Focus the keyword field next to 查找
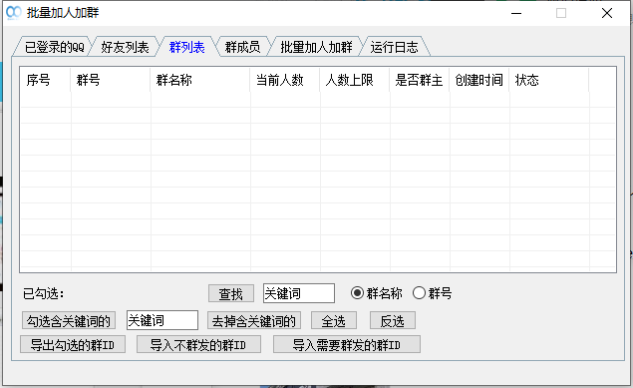633x388 pixels. [x=299, y=293]
